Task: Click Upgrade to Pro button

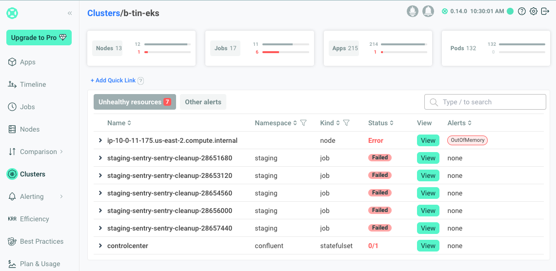Action: pyautogui.click(x=39, y=38)
